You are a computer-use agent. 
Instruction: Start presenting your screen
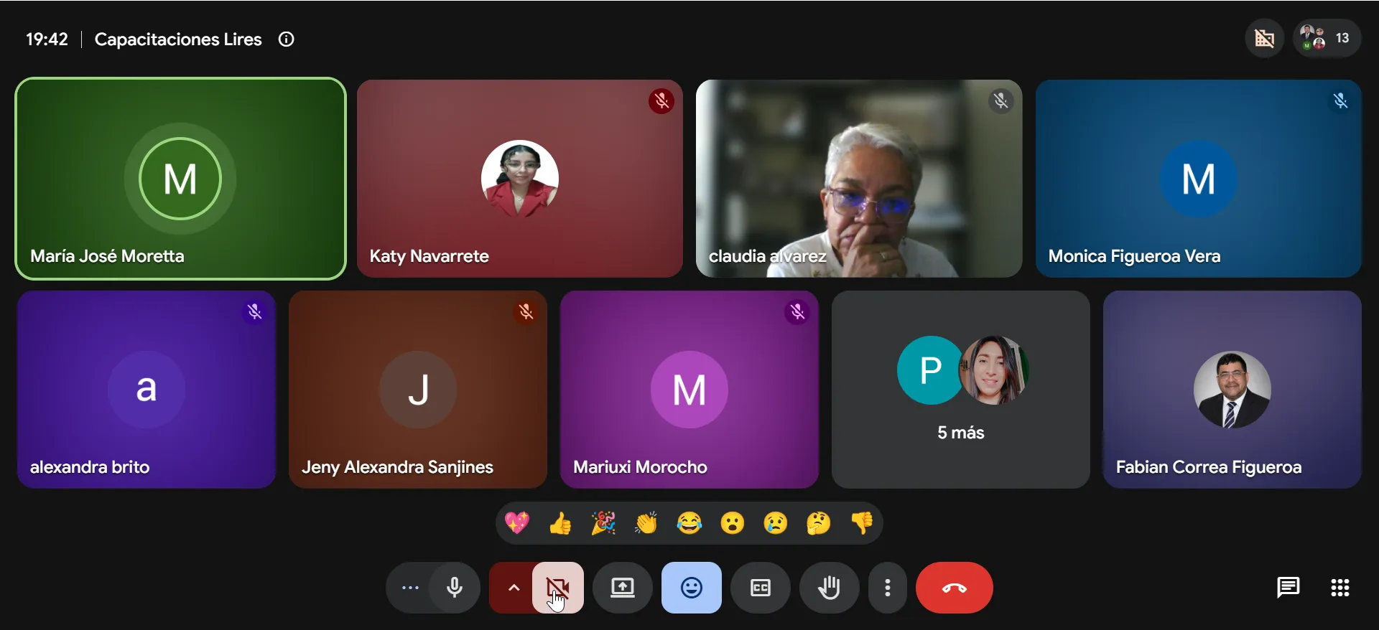pyautogui.click(x=623, y=588)
